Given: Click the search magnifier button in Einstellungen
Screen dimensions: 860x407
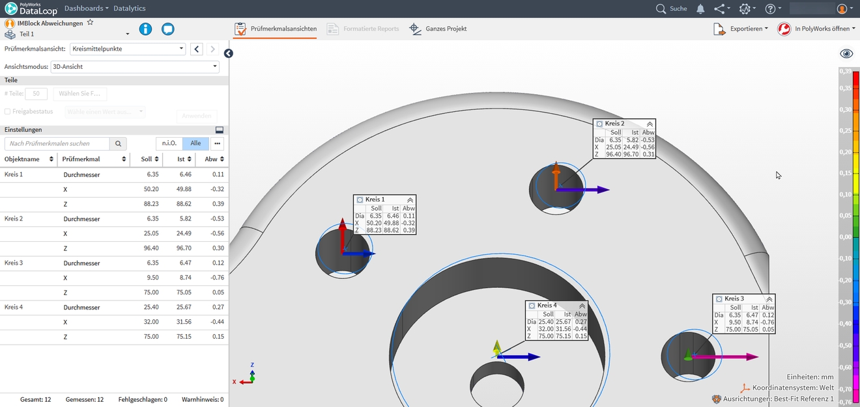Looking at the screenshot, I should [118, 144].
